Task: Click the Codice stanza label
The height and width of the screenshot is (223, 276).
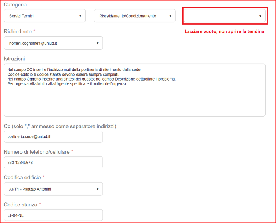Action: (20, 205)
